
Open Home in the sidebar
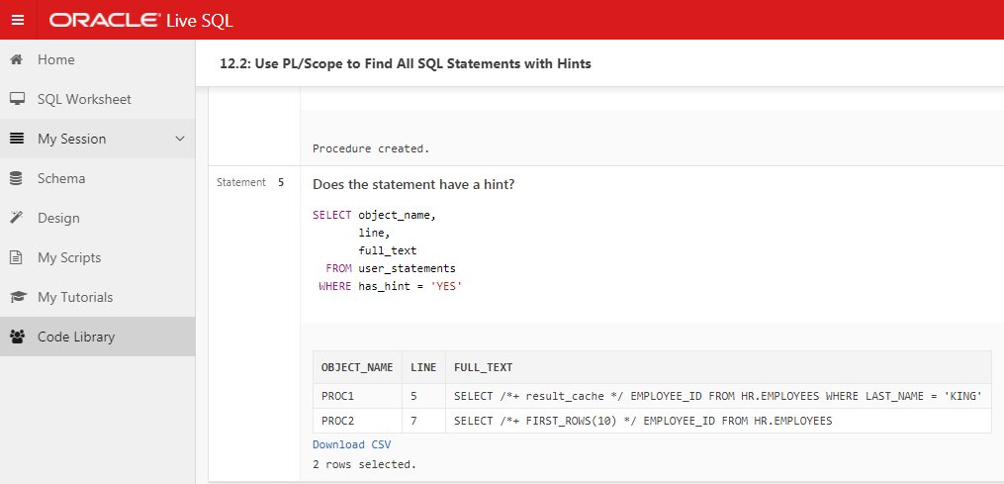97,59
